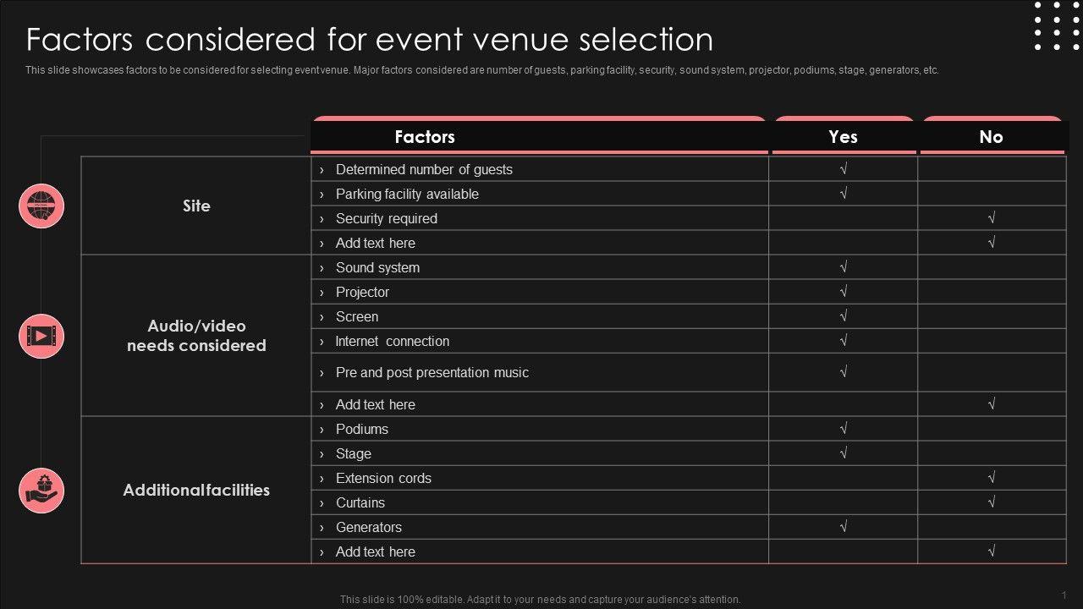The width and height of the screenshot is (1083, 609).
Task: Toggle the No checkmark for Curtains
Action: pyautogui.click(x=991, y=502)
